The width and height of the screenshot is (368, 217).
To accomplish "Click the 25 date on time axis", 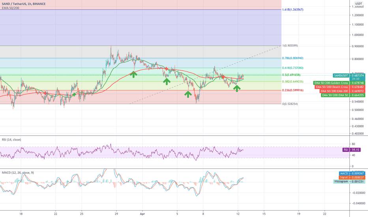I will click(x=82, y=214).
